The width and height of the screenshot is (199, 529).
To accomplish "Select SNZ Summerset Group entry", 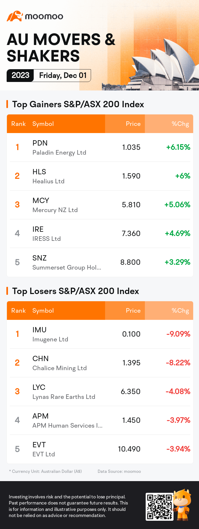I will pos(100,262).
